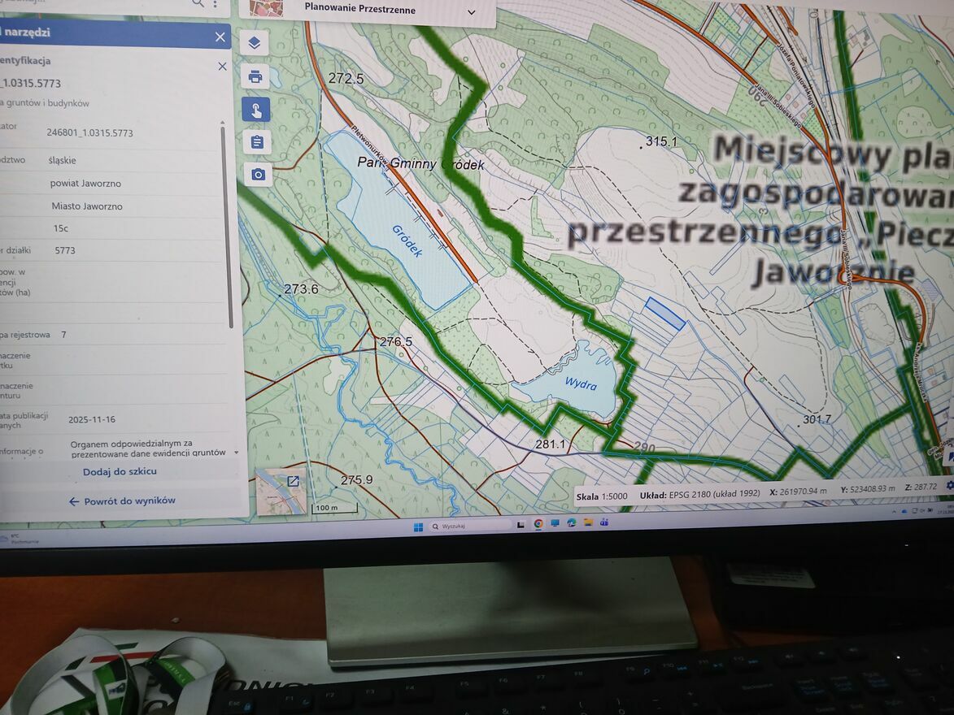954x715 pixels.
Task: Expand the overview mini map
Action: [x=293, y=481]
